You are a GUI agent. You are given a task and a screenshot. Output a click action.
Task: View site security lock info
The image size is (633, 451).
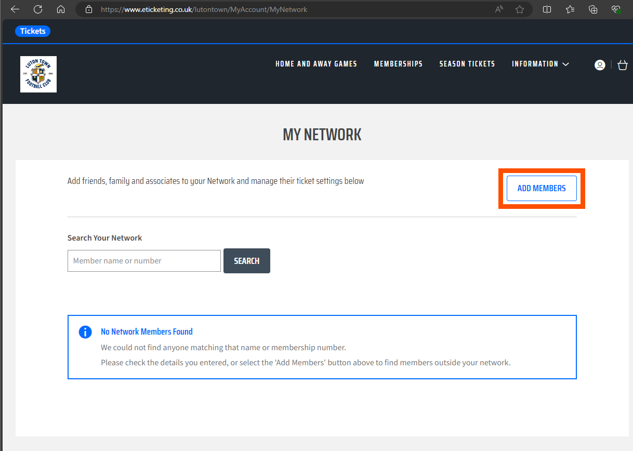coord(89,9)
